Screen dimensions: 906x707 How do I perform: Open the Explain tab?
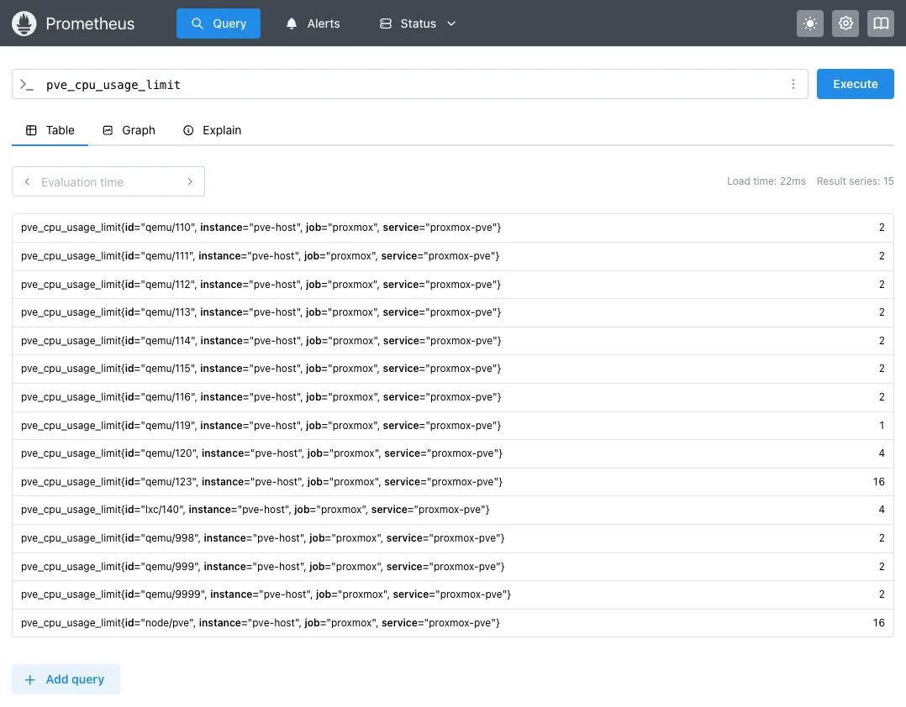point(212,130)
